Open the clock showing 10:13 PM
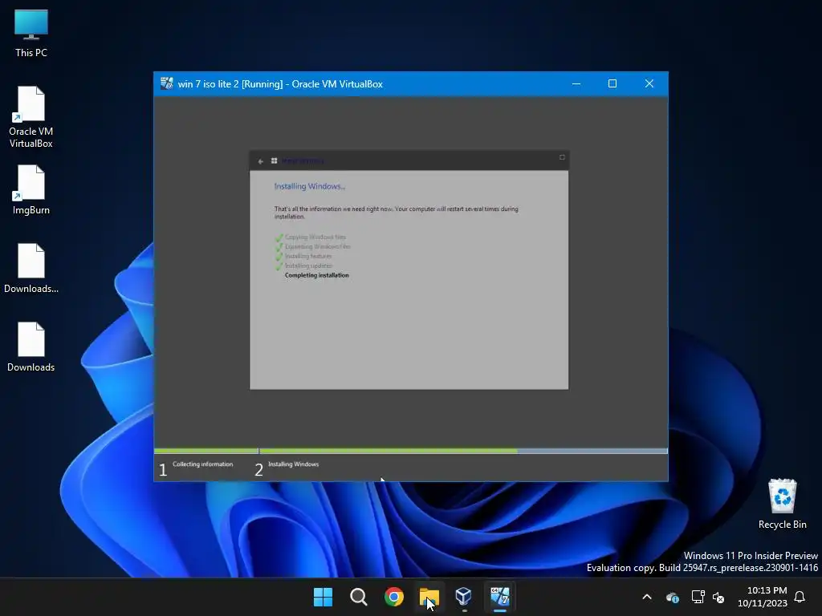This screenshot has height=616, width=822. (763, 597)
